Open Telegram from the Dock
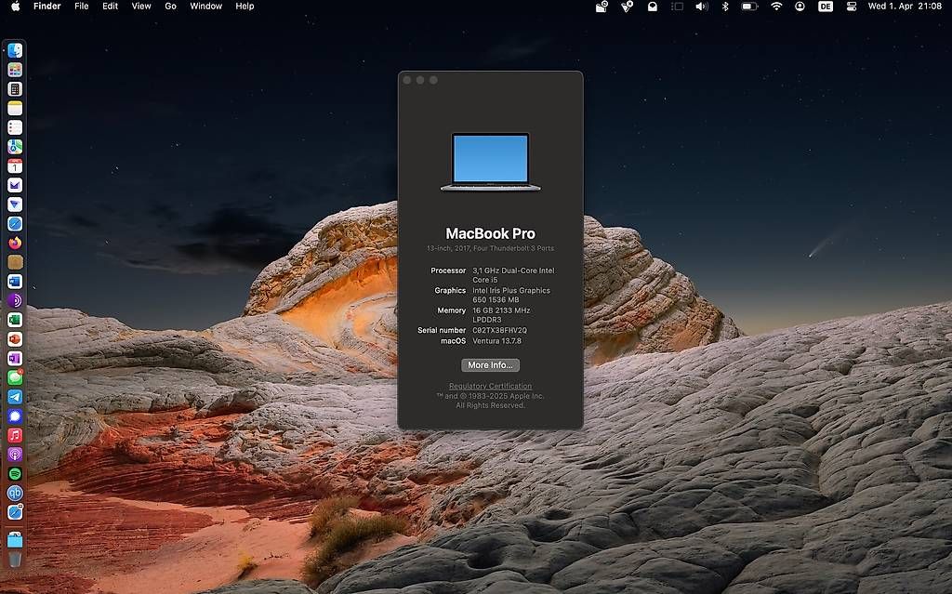 [15, 397]
